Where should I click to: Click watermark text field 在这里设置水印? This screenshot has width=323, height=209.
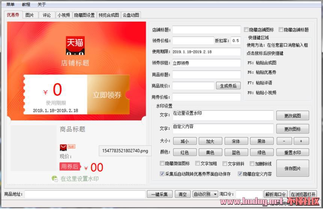[x=223, y=115]
